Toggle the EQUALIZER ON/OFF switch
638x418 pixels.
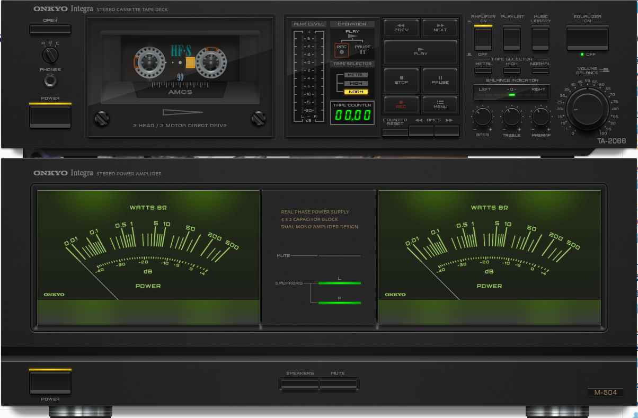click(587, 39)
